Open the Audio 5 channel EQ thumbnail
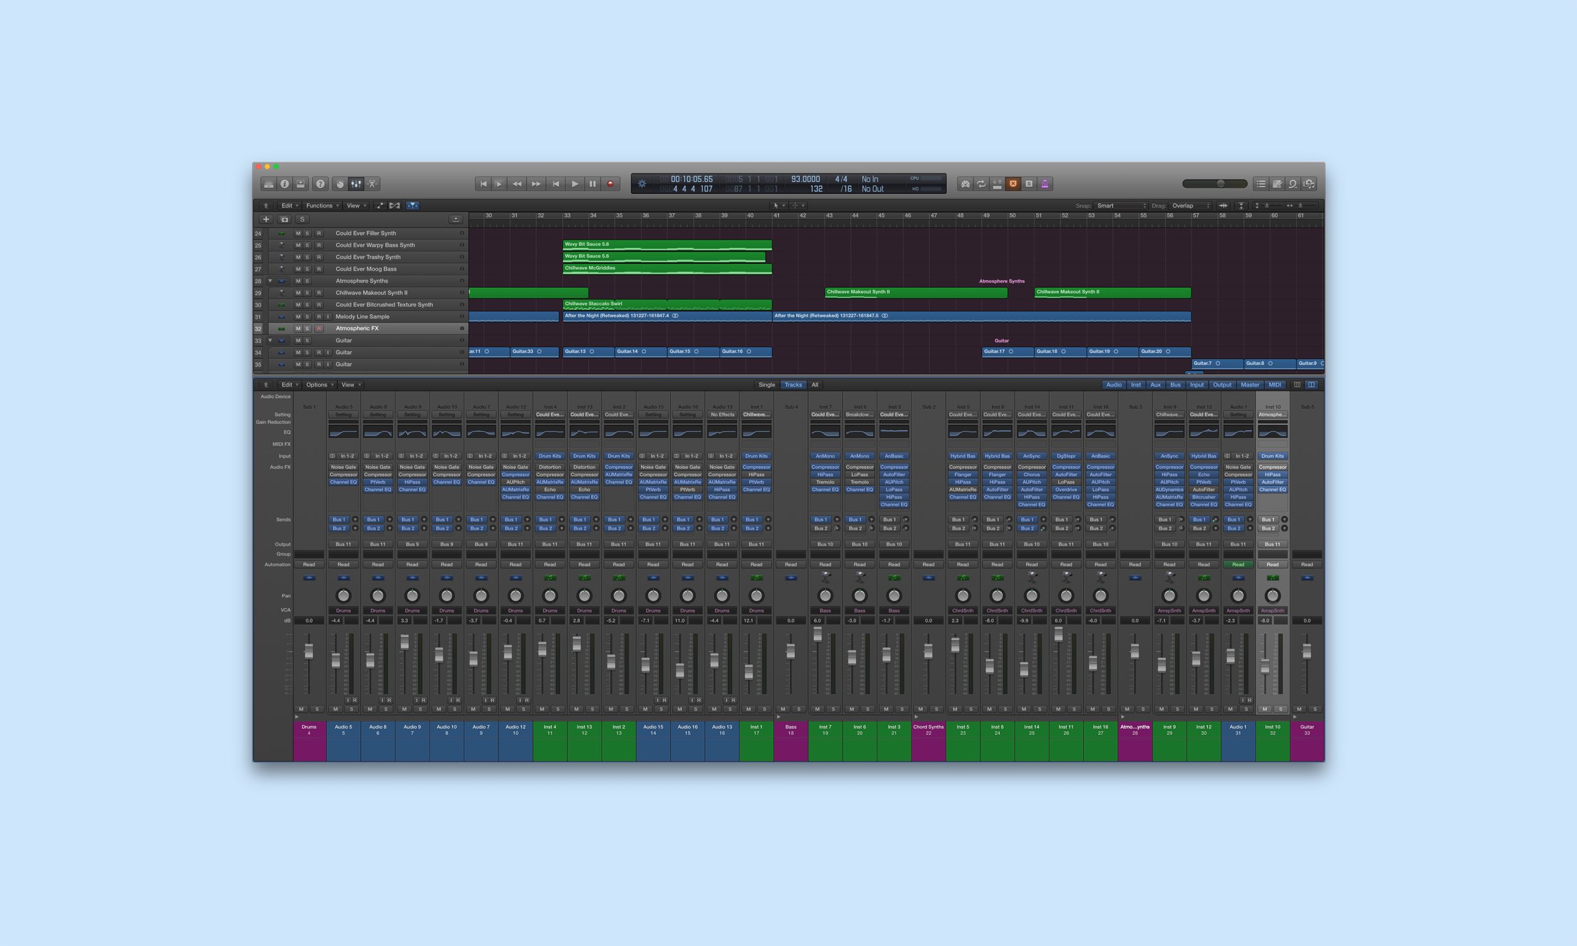The height and width of the screenshot is (946, 1577). coord(344,432)
